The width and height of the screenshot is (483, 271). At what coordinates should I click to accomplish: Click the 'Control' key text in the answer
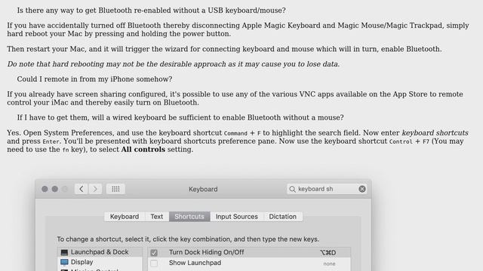pos(401,142)
